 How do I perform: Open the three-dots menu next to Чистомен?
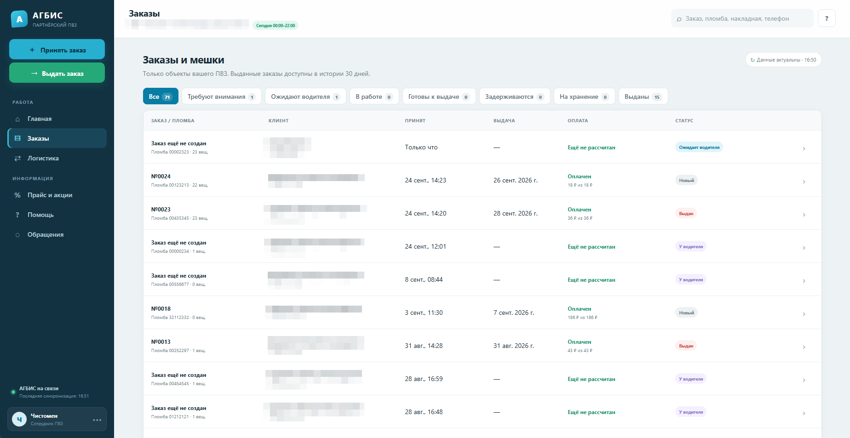pyautogui.click(x=97, y=420)
